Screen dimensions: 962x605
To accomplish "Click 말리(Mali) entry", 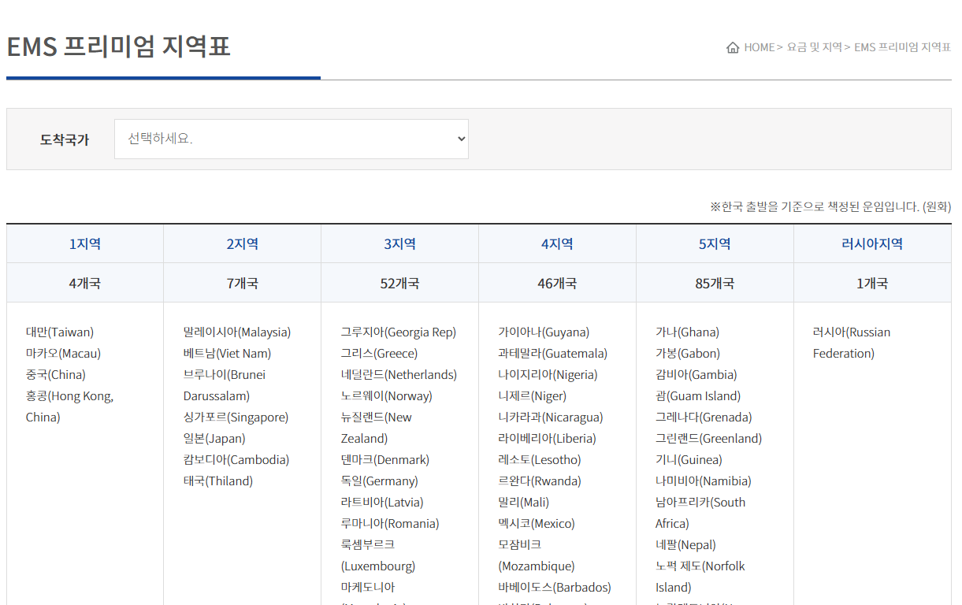I will click(x=523, y=503).
